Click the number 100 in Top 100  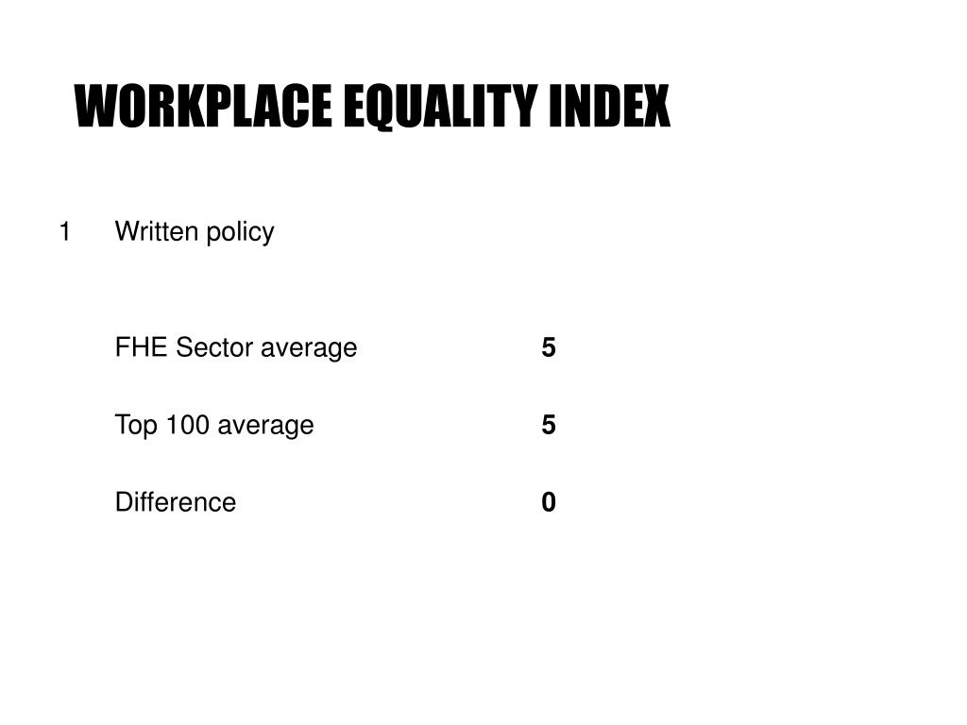coord(188,425)
